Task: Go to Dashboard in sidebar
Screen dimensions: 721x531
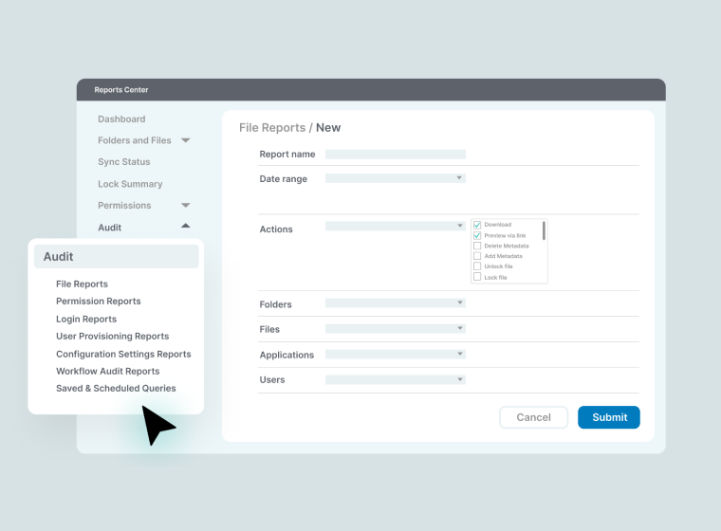Action: pyautogui.click(x=121, y=119)
